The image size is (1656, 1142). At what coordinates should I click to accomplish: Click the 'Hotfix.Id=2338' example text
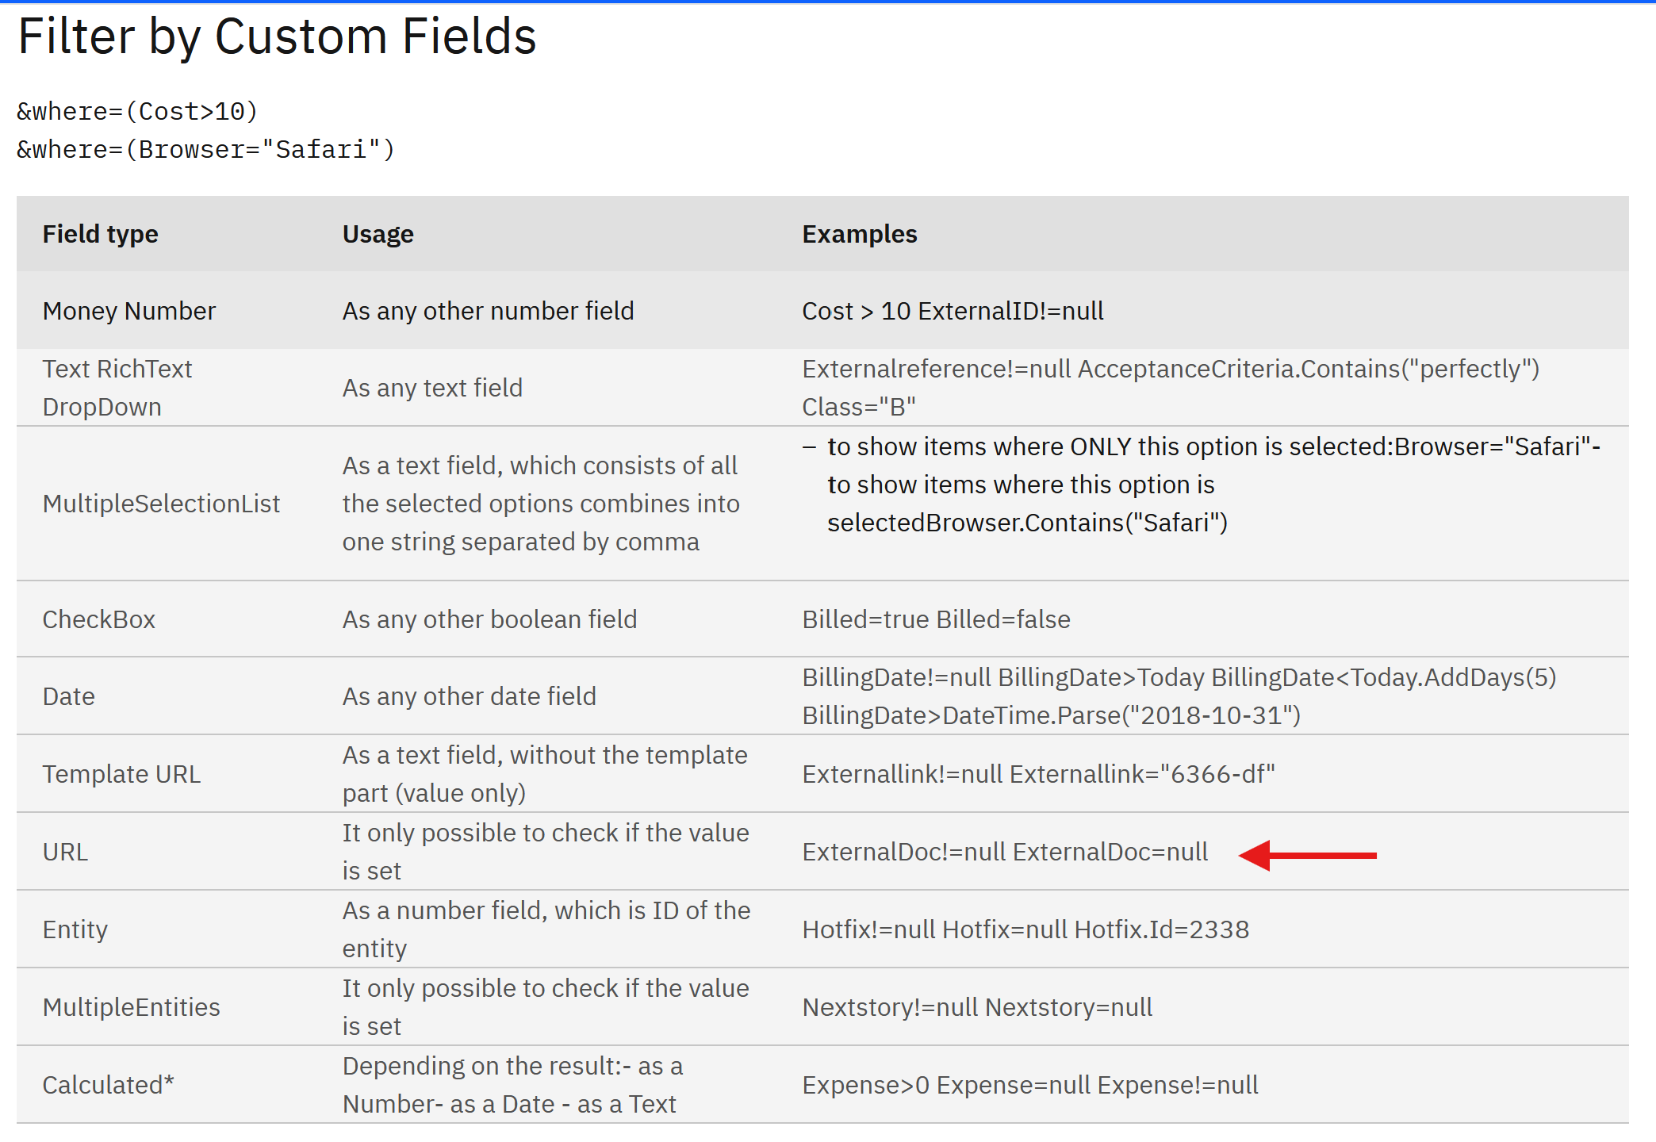click(1161, 929)
